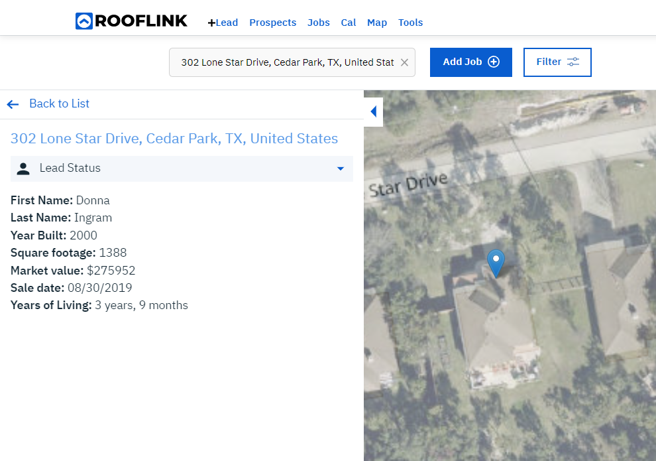Click the Back to List link
This screenshot has height=461, width=656.
click(x=59, y=104)
